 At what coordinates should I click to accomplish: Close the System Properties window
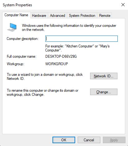point(123,5)
